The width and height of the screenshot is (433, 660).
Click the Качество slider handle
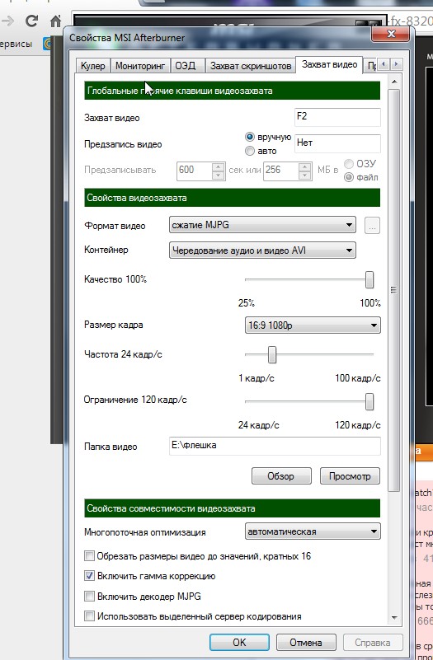point(369,279)
